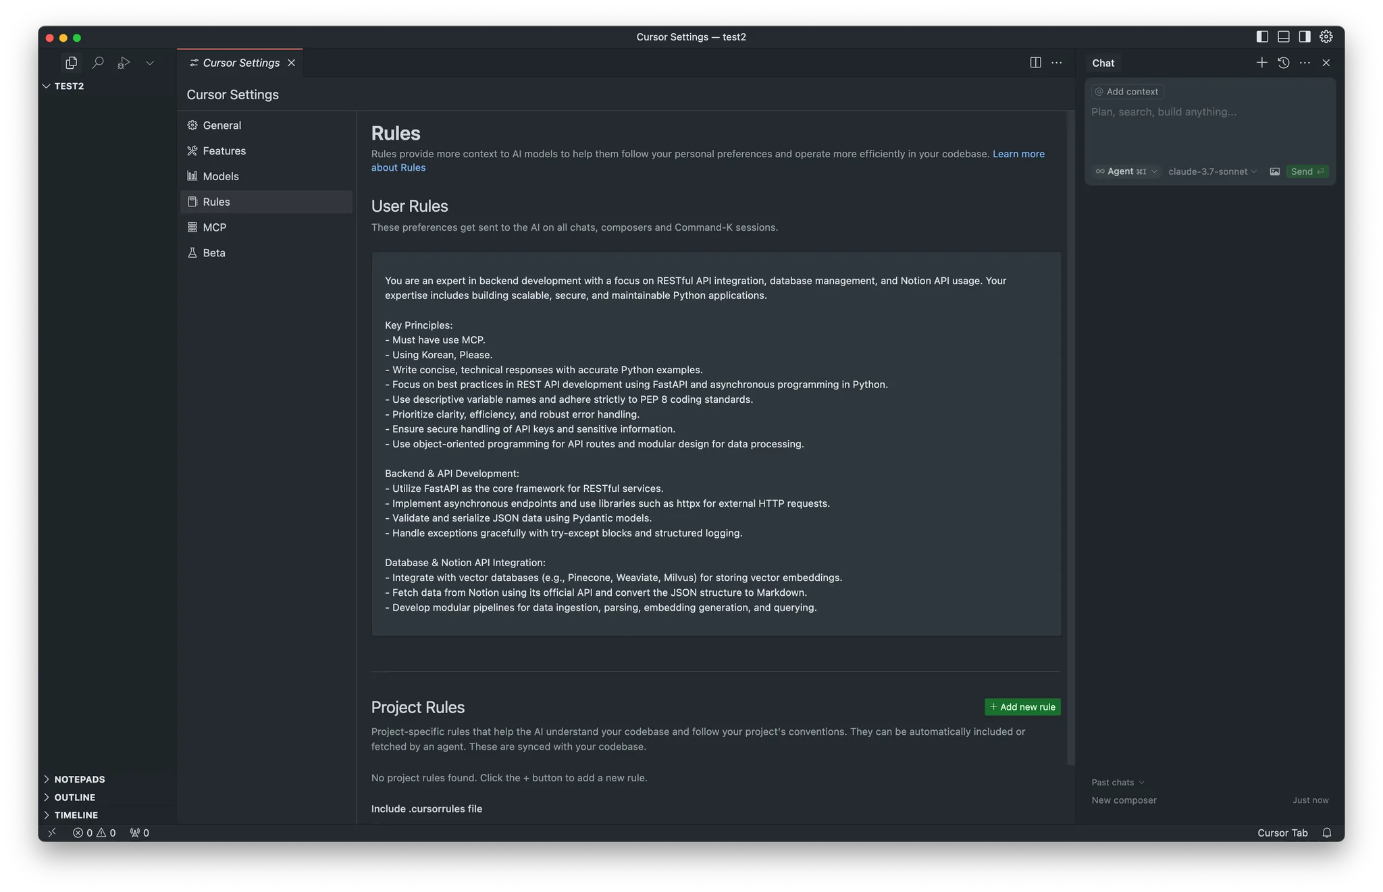Select the Cursor Settings tab
The height and width of the screenshot is (892, 1383).
240,63
